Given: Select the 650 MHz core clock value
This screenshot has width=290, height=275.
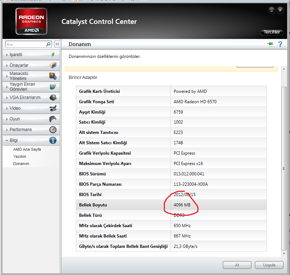Looking at the screenshot, I should click(182, 225).
